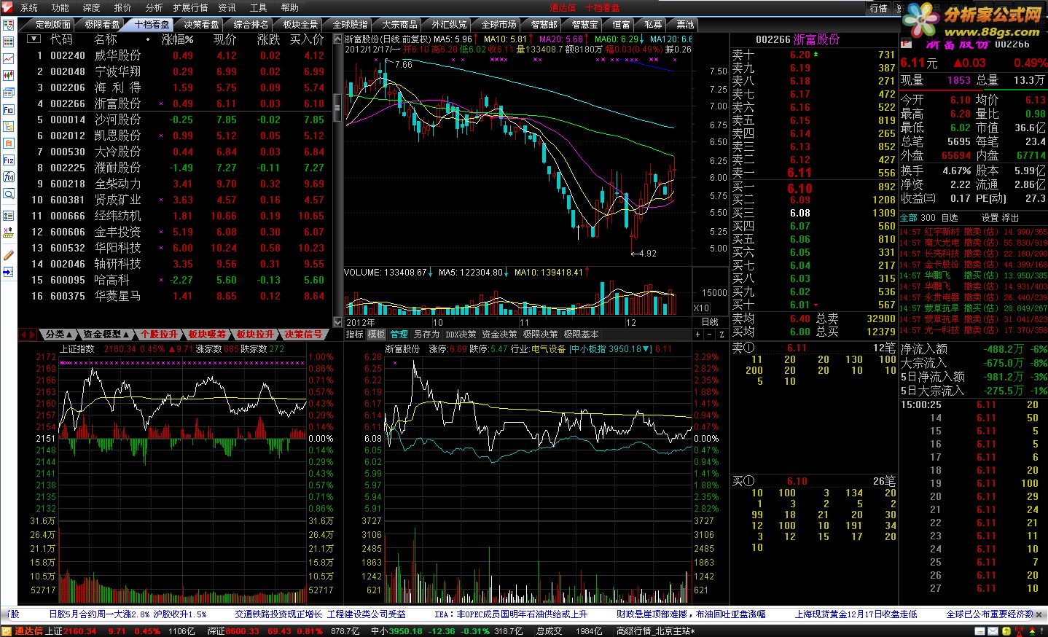The width and height of the screenshot is (1048, 637).
Task: Click the minus zoom button in indicator bar
Action: (x=709, y=335)
